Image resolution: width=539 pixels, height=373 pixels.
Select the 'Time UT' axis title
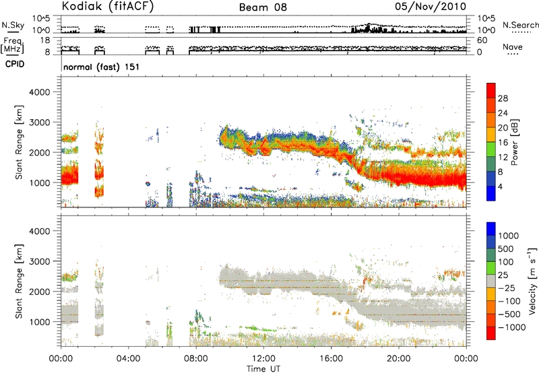tap(263, 369)
